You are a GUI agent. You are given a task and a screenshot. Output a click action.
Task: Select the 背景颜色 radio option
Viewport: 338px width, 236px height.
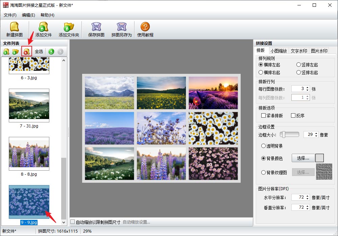click(x=263, y=158)
